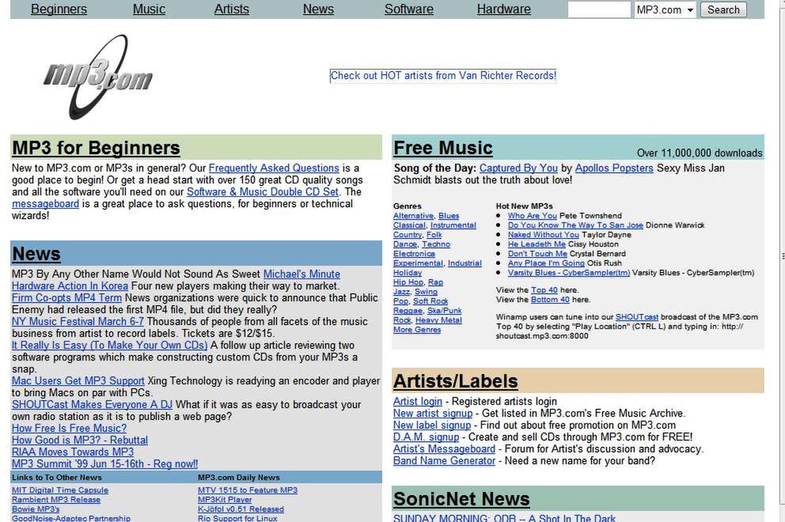Browse the Techno genre
The width and height of the screenshot is (785, 522).
point(436,244)
